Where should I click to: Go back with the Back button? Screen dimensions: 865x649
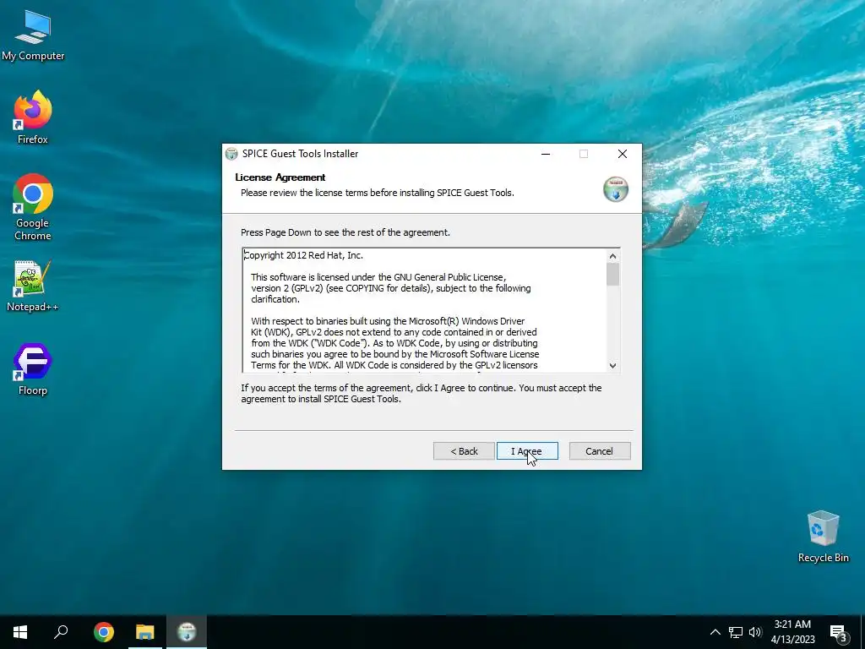(x=464, y=451)
